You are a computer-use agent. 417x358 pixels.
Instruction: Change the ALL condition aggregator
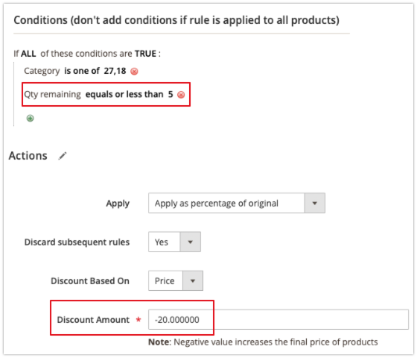coord(28,54)
